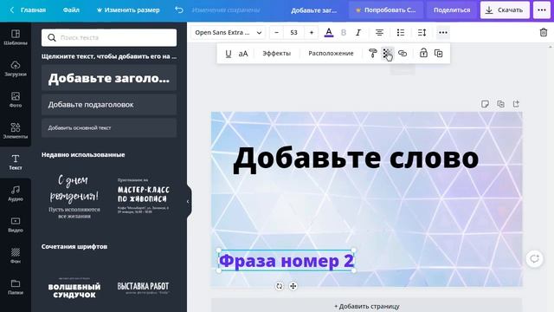This screenshot has height=312, width=554.
Task: Open the Папки folders sidebar icon
Action: [x=16, y=287]
